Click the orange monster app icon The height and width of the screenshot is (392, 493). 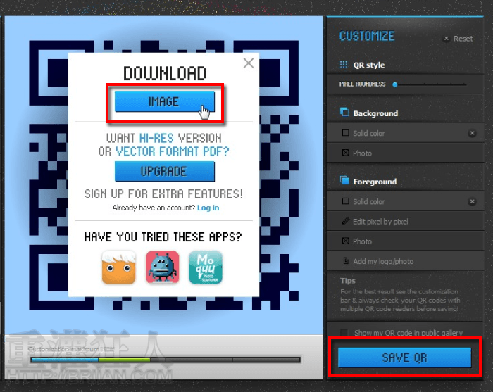118,267
